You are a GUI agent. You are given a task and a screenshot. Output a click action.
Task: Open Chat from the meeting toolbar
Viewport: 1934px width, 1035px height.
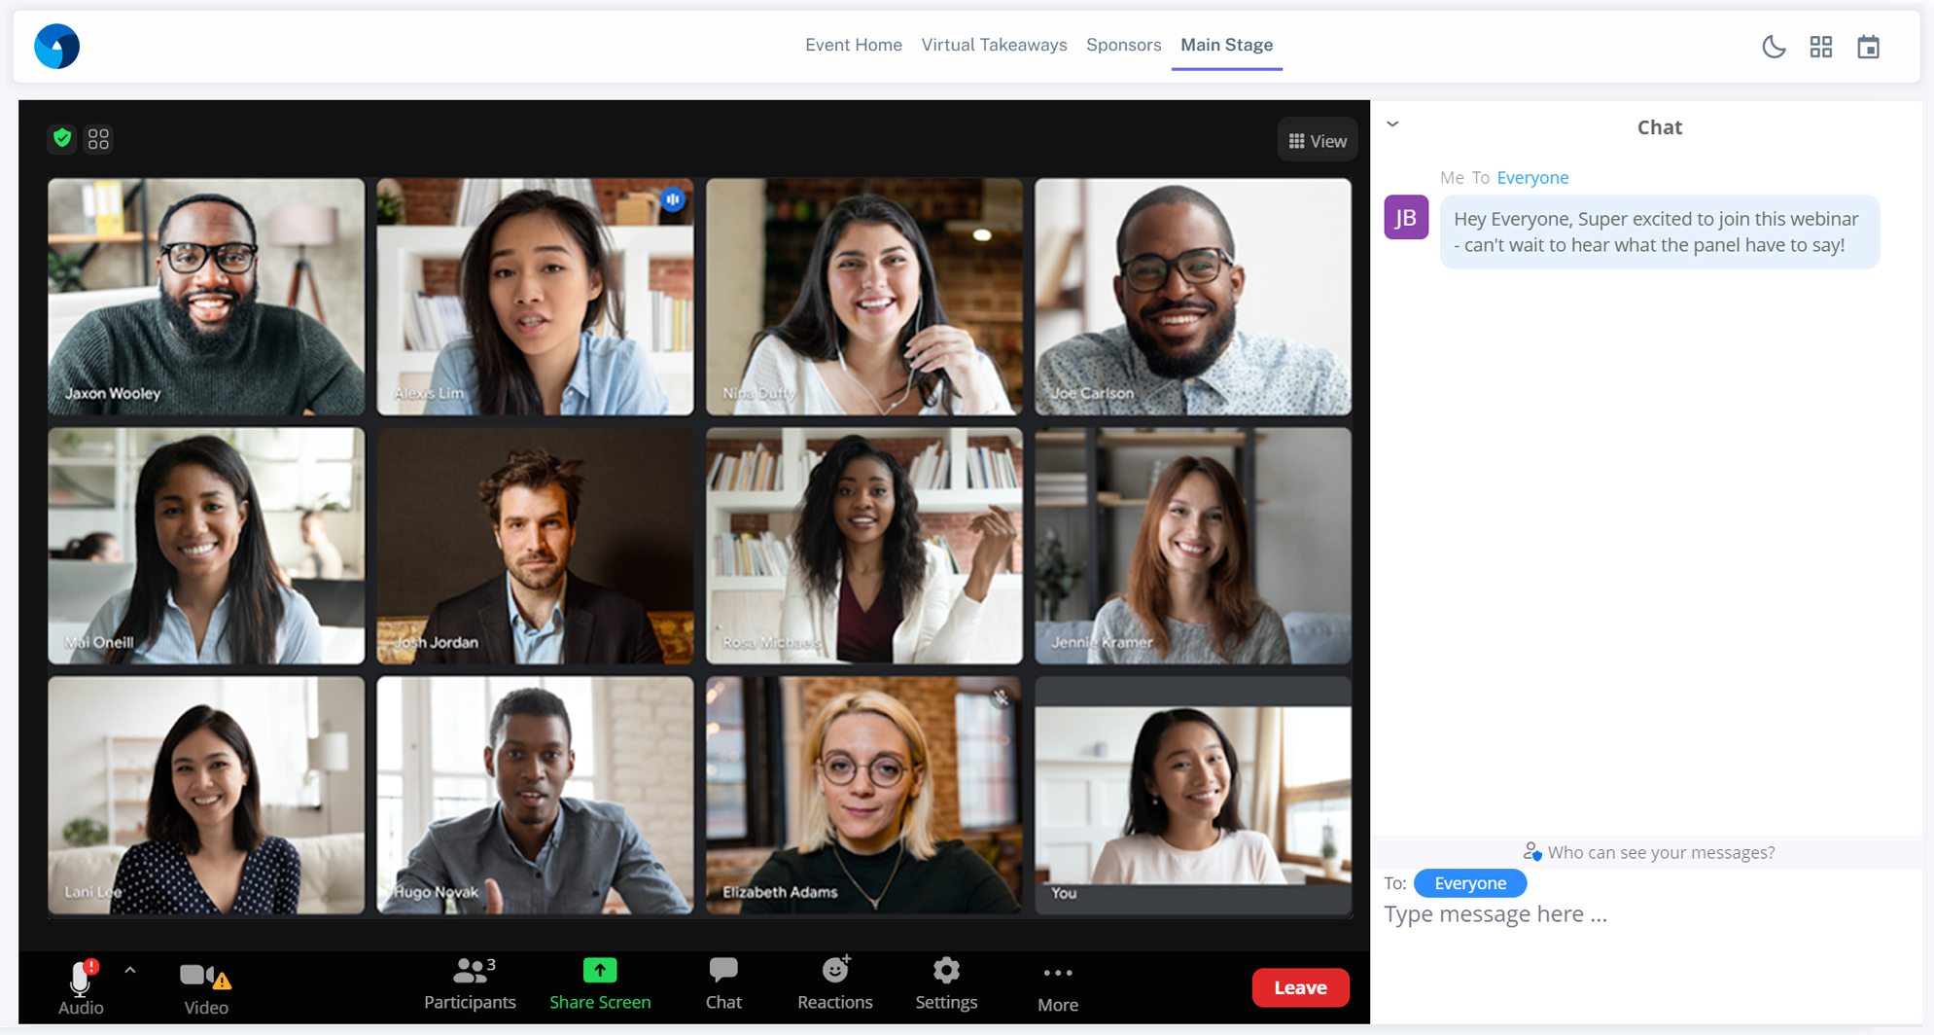coord(723,984)
